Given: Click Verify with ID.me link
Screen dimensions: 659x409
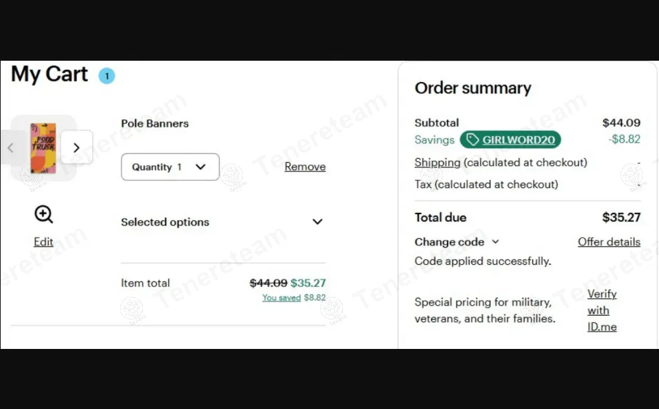Looking at the screenshot, I should click(602, 310).
